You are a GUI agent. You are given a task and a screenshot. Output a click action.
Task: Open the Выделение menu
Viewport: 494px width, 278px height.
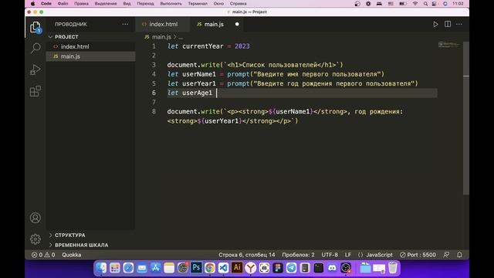(106, 4)
